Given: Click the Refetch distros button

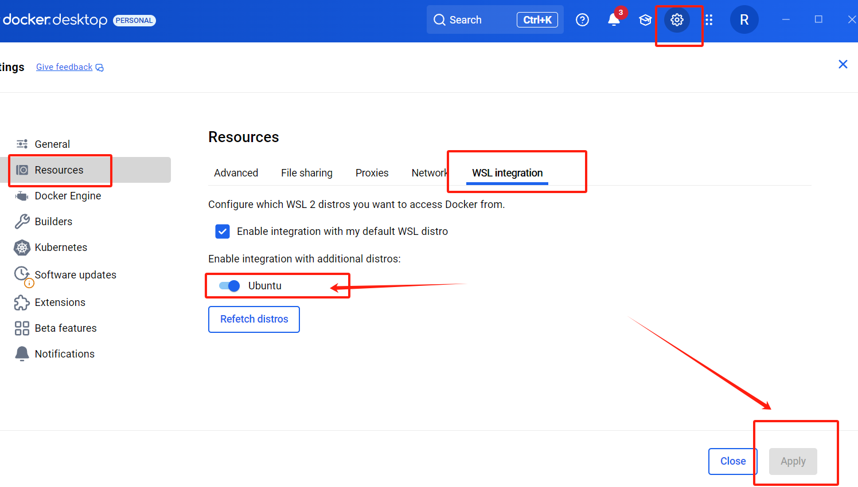Looking at the screenshot, I should coord(254,319).
